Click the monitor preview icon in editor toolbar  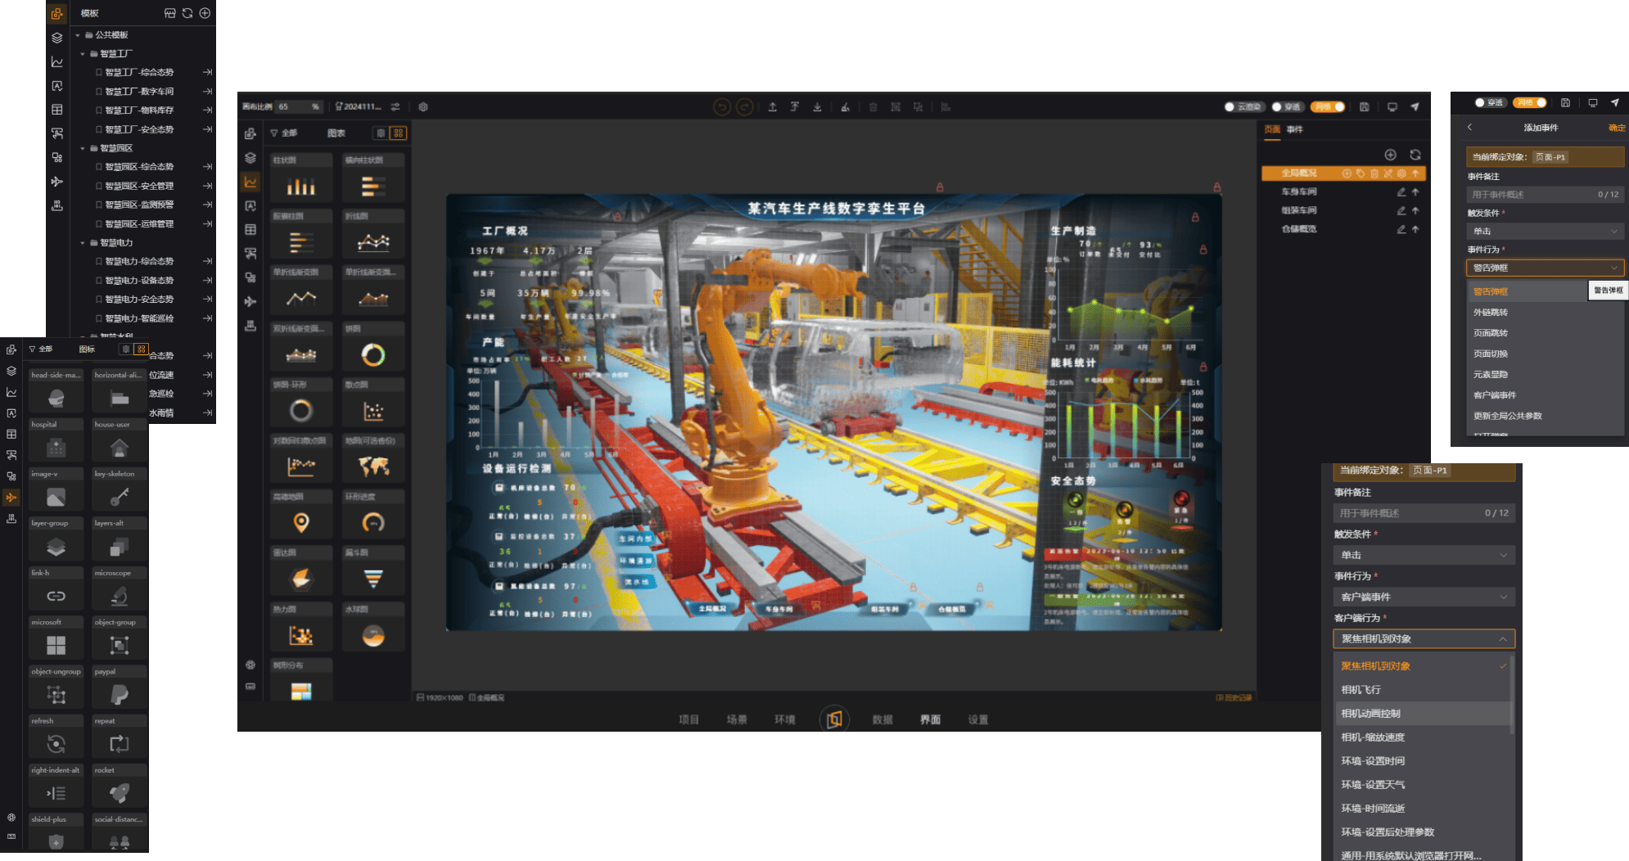click(x=1392, y=107)
